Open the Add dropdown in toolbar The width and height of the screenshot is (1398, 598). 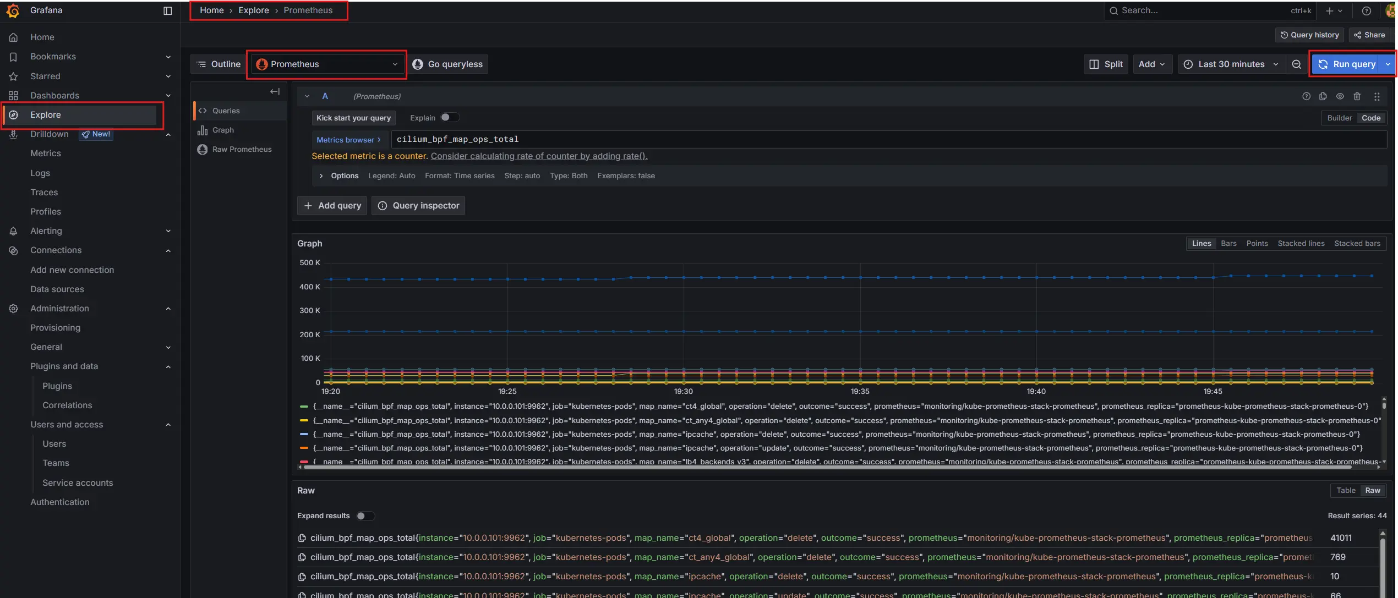1152,64
